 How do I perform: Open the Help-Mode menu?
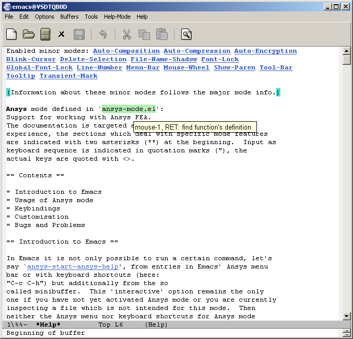pos(117,17)
